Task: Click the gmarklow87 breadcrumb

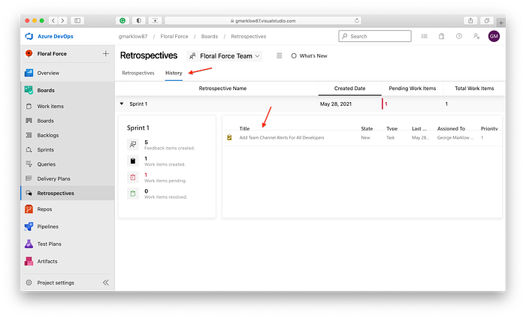Action: tap(133, 37)
